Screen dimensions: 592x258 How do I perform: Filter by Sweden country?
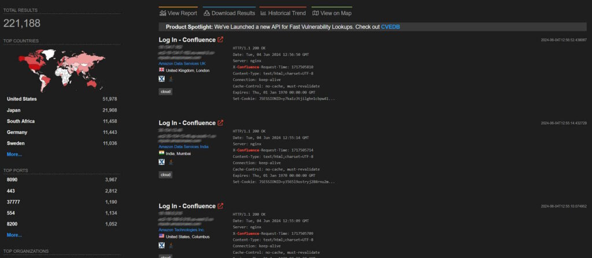pyautogui.click(x=16, y=143)
